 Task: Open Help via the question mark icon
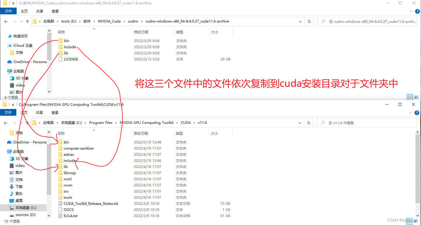click(x=417, y=11)
